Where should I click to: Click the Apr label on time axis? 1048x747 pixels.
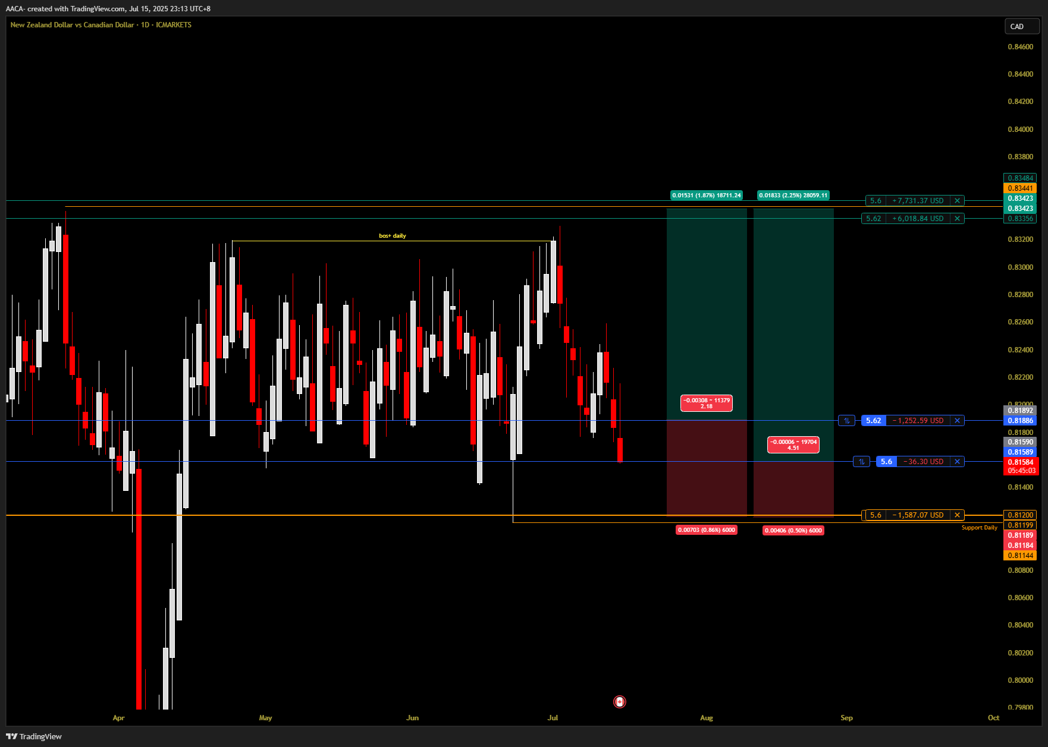pos(118,718)
